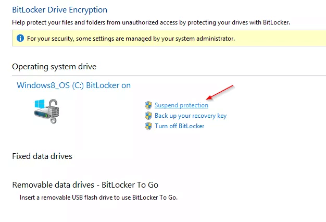Click the Fixed data drives heading

pos(42,156)
